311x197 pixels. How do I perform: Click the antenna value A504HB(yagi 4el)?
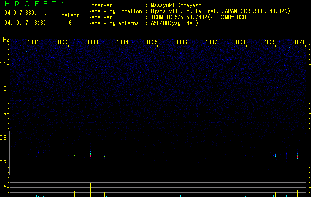pos(175,23)
